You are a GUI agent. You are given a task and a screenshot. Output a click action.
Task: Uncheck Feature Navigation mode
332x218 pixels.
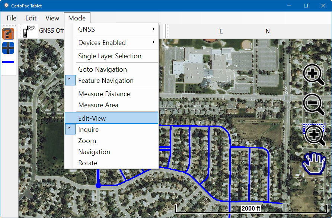click(x=106, y=81)
